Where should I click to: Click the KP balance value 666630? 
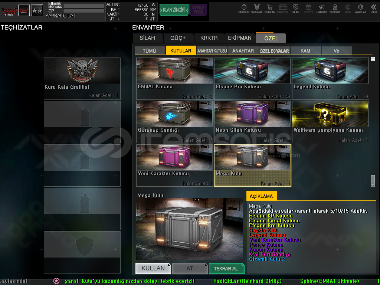pos(141,9)
